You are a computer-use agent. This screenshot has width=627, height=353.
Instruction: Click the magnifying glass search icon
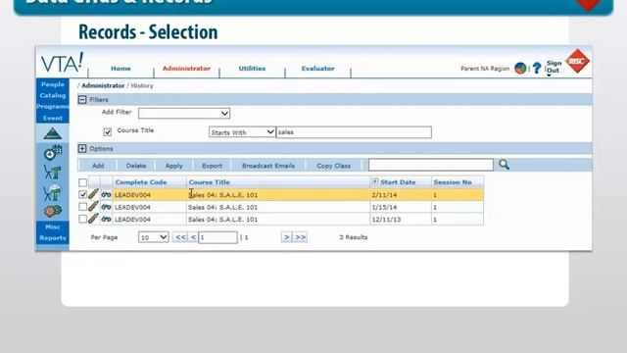point(504,165)
